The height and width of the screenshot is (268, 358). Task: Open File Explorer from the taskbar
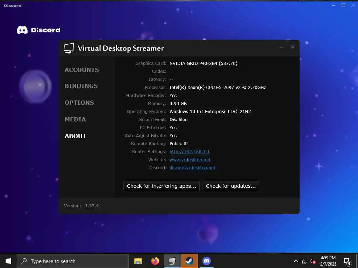138,261
